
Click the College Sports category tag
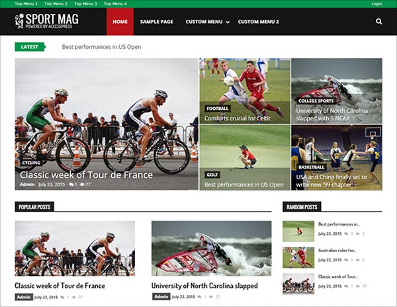click(x=316, y=101)
